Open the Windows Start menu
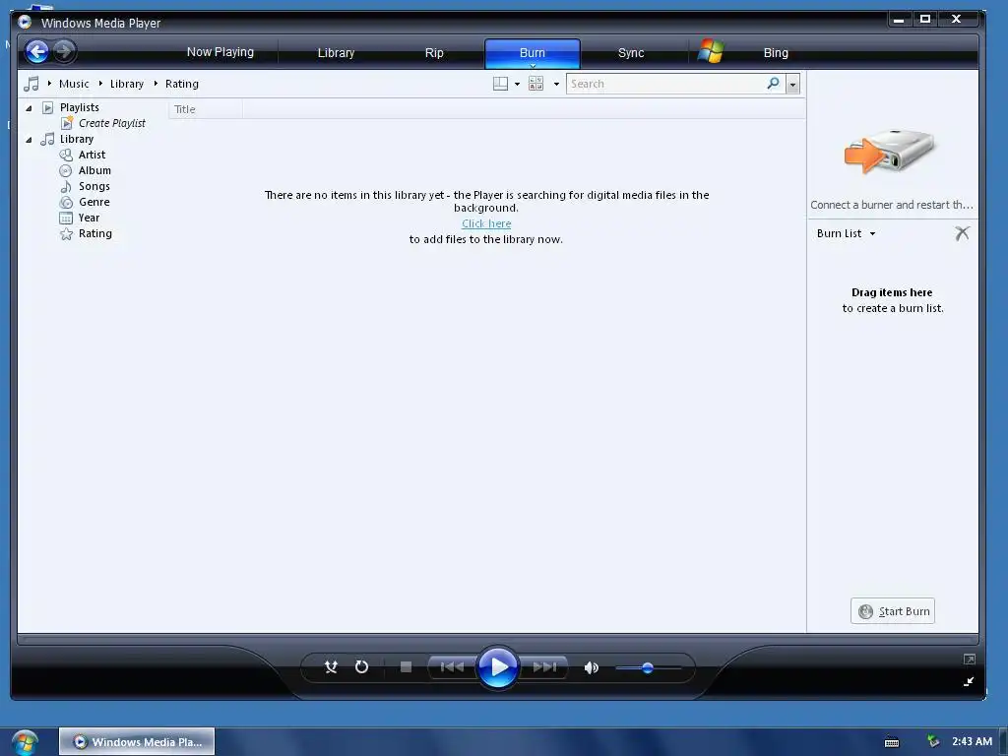This screenshot has height=756, width=1008. 25,742
